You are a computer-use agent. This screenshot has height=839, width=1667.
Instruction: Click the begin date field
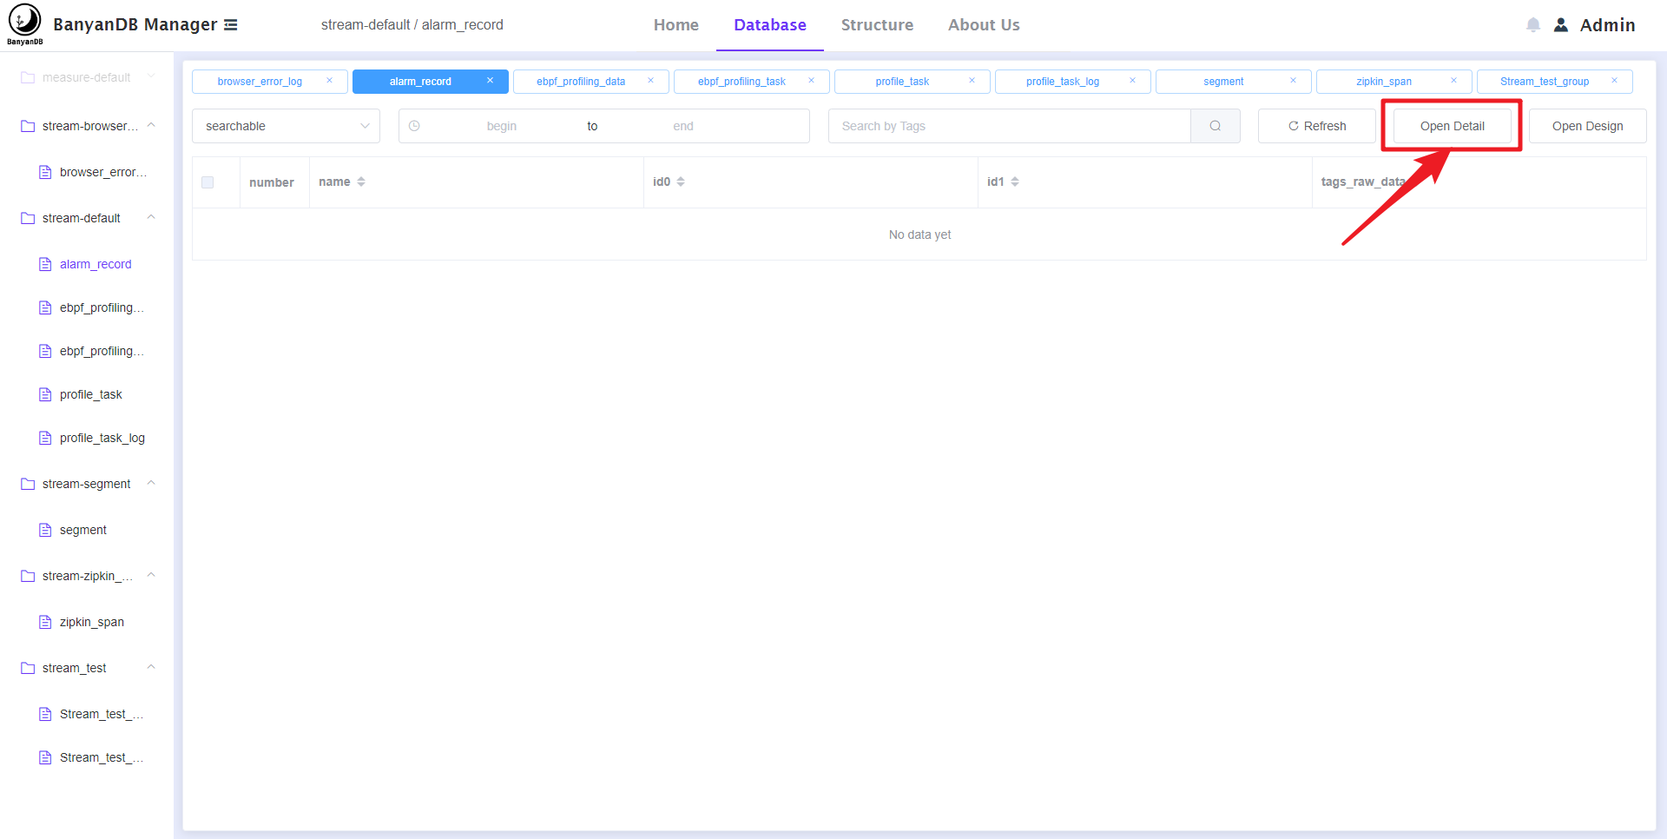pos(502,126)
